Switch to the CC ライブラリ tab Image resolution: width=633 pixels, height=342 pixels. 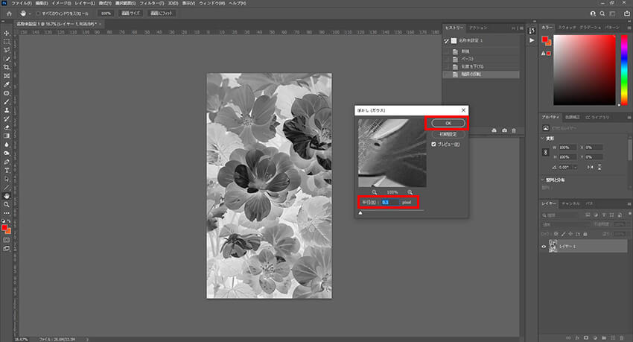tap(597, 117)
